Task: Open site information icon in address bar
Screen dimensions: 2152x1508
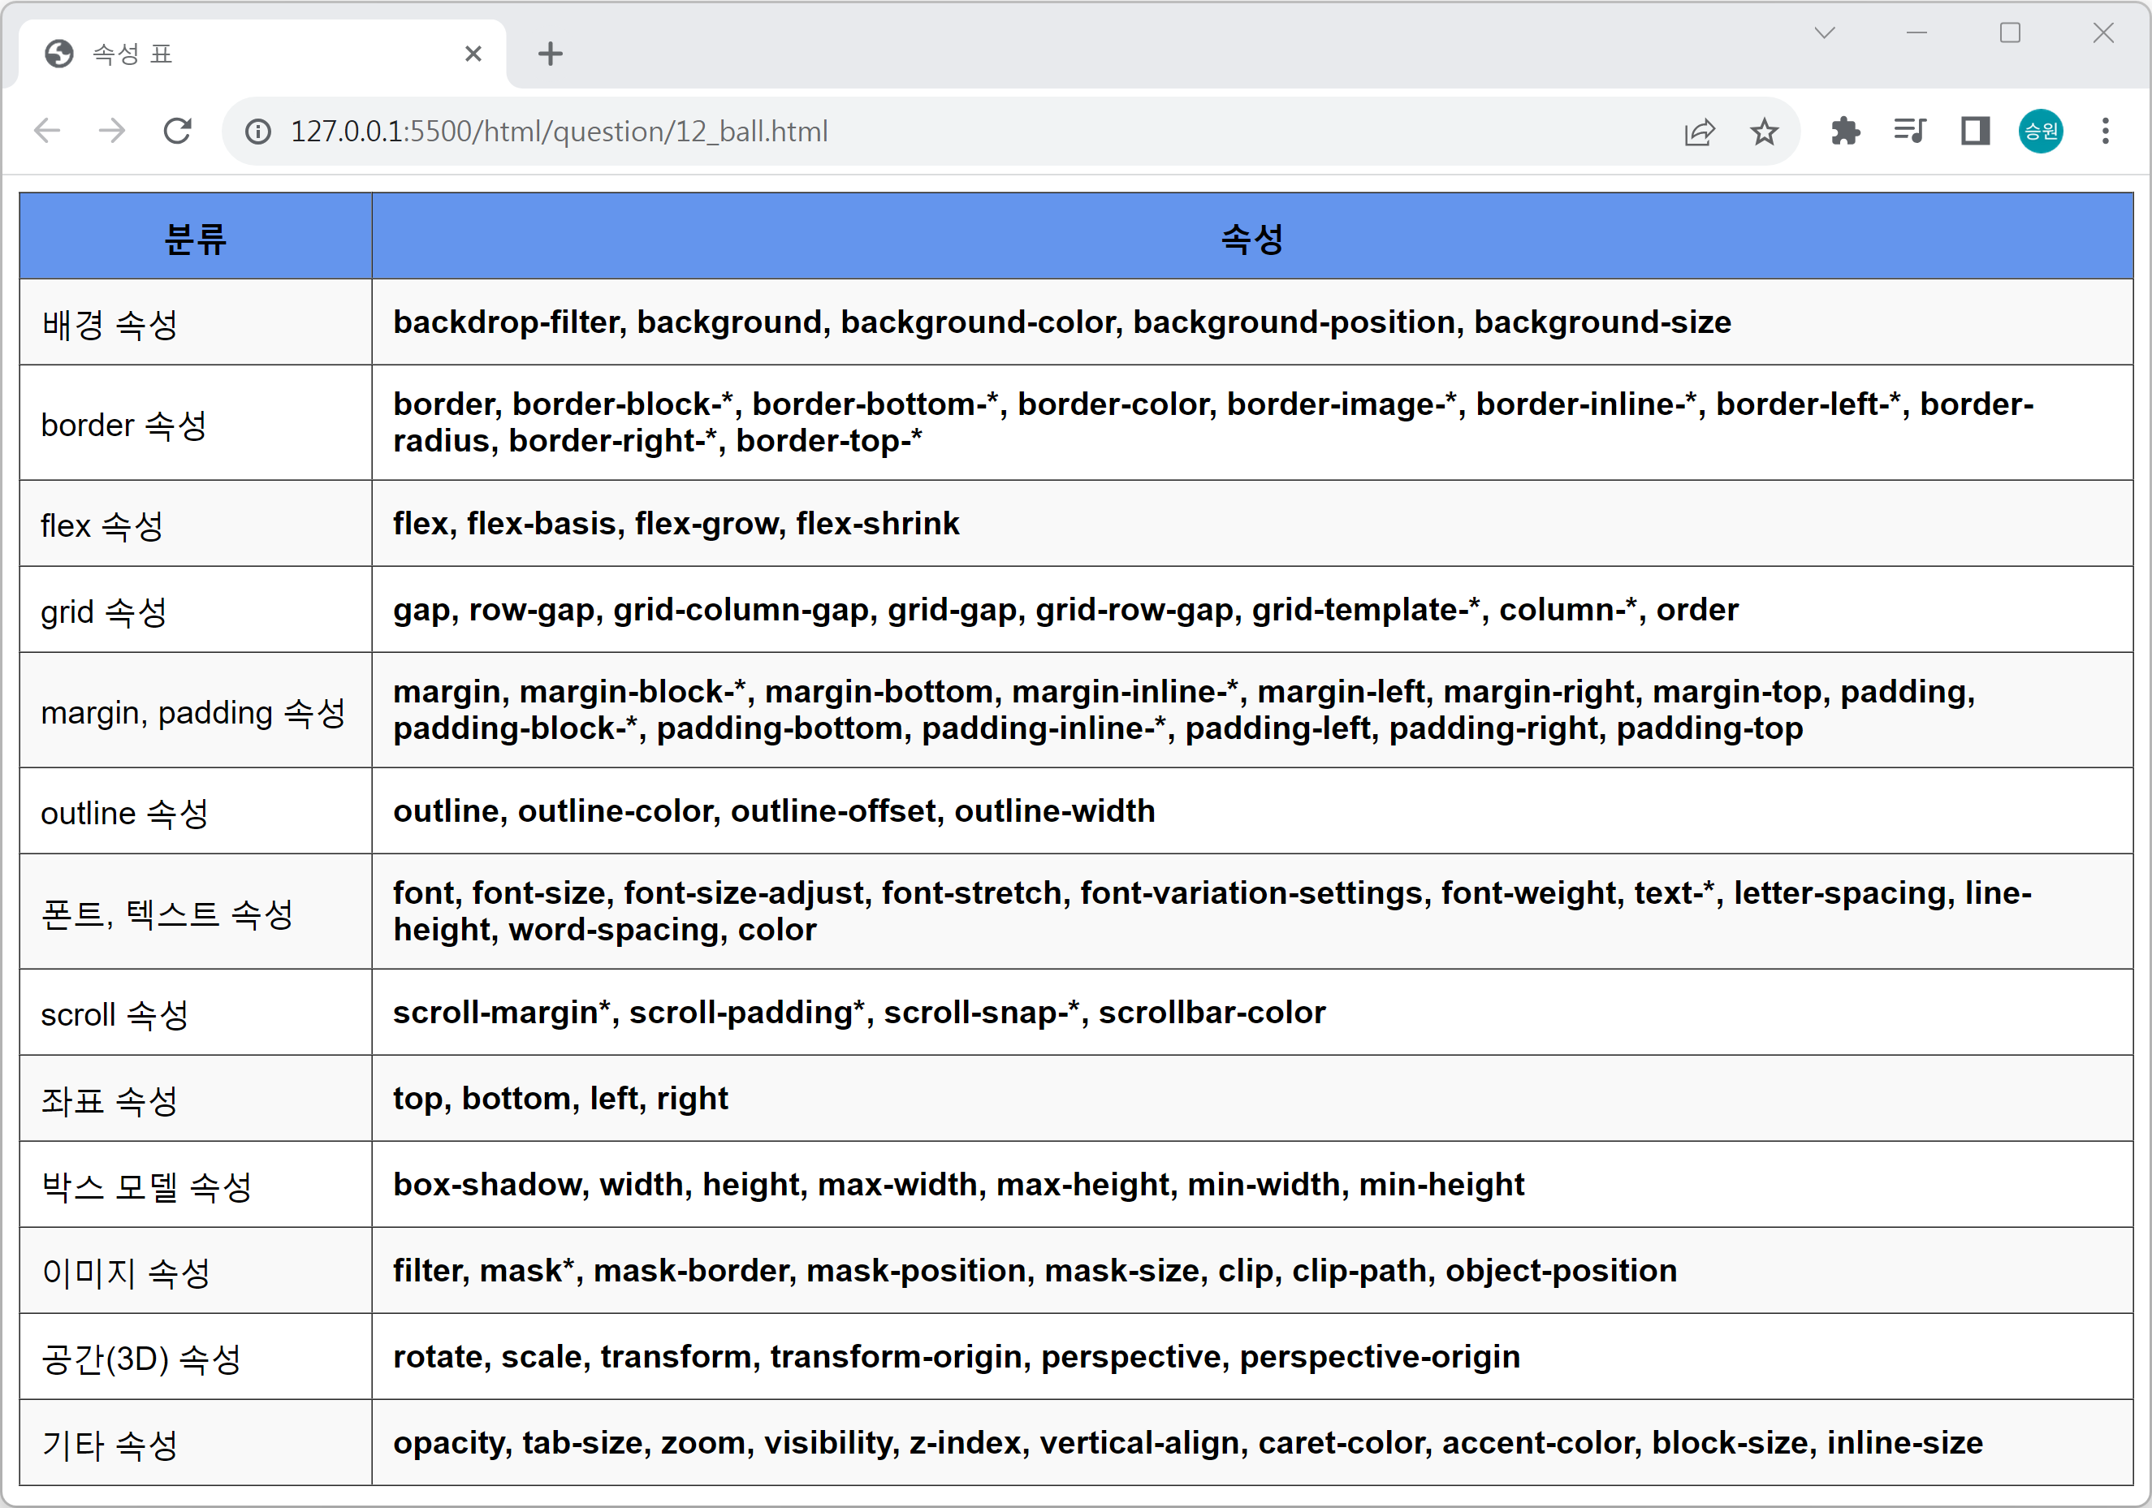Action: (259, 132)
